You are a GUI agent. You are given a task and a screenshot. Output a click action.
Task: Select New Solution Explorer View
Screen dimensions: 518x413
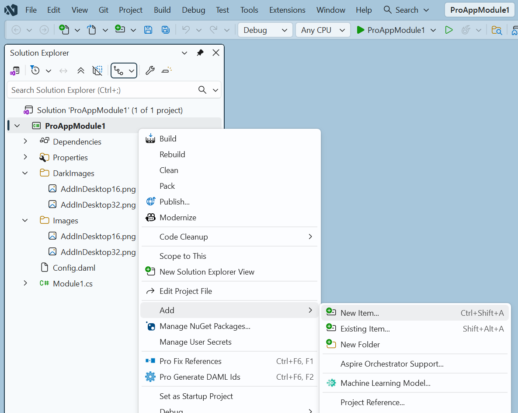coord(229,272)
